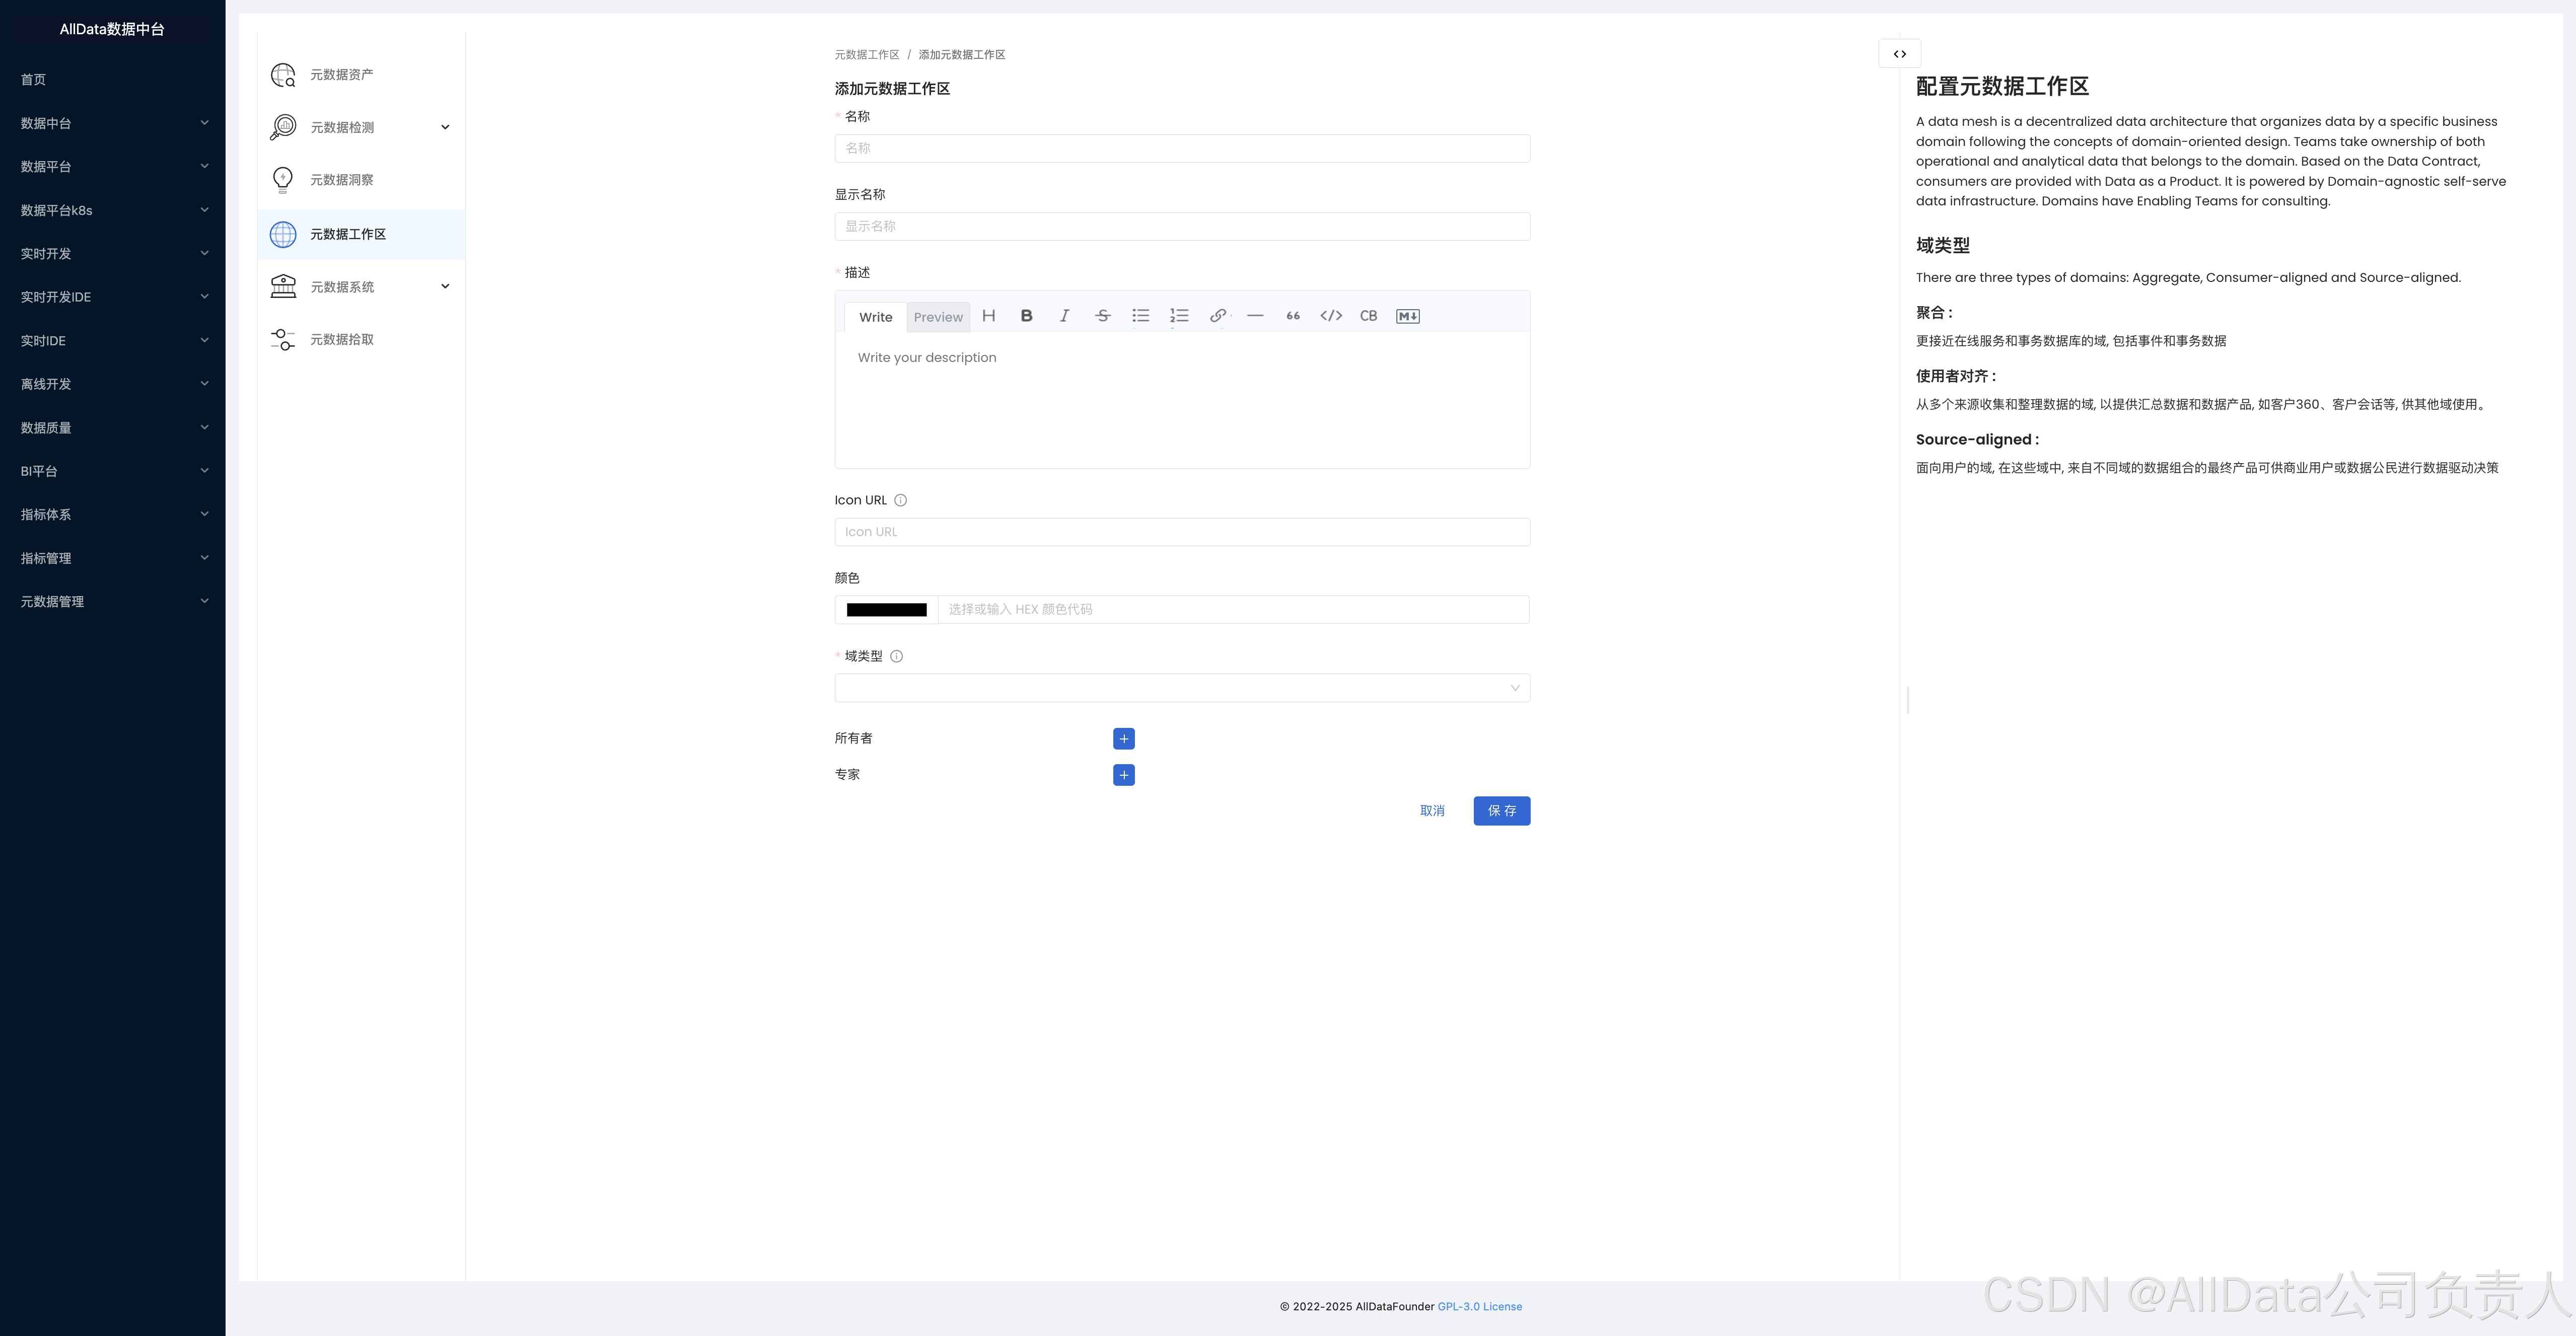Image resolution: width=2576 pixels, height=1336 pixels.
Task: Open the GPL-3.0 License link
Action: [1479, 1306]
